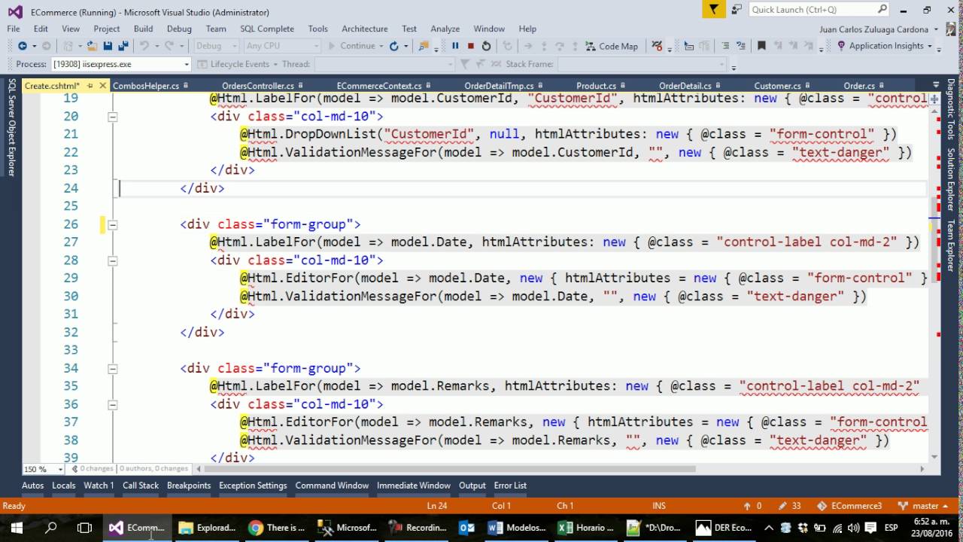
Task: Open the Call Stack window tab
Action: pyautogui.click(x=141, y=486)
